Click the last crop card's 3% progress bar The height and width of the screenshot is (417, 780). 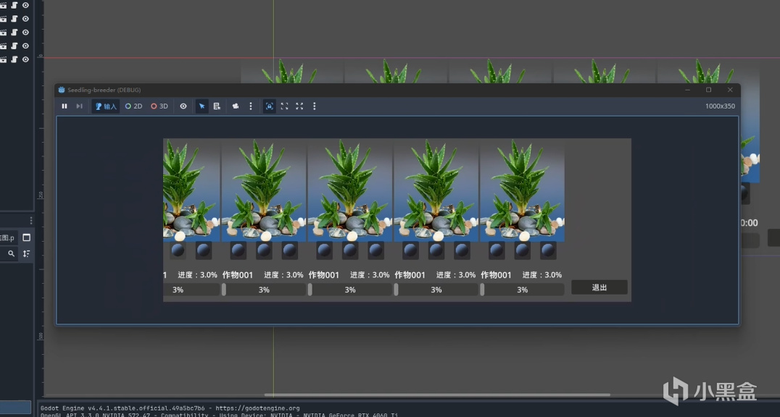[523, 290]
